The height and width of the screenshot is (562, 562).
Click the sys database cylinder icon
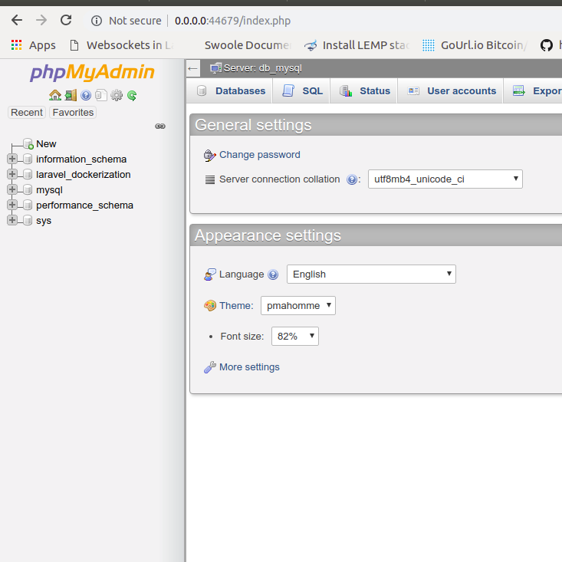pos(28,220)
